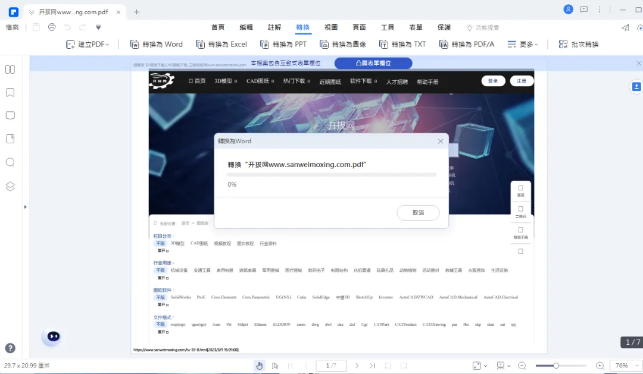This screenshot has width=643, height=374.
Task: Click the redo arrow icon
Action: point(82,27)
